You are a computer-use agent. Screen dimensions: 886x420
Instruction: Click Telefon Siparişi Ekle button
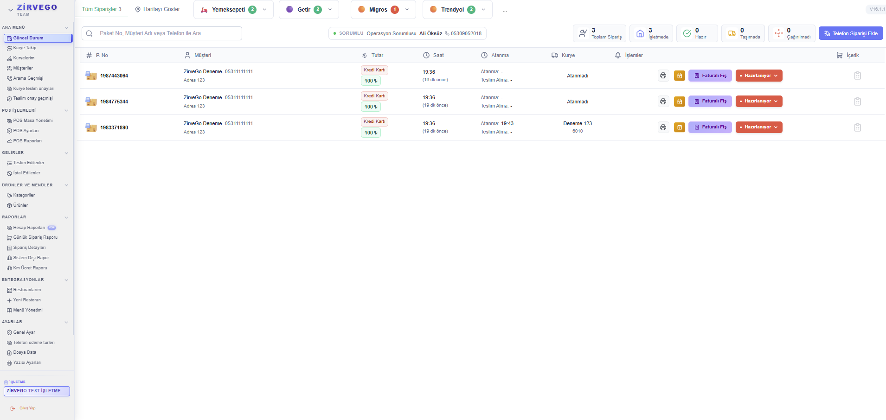(x=851, y=33)
